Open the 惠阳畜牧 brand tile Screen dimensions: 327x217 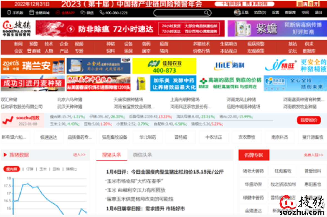[x=313, y=184]
